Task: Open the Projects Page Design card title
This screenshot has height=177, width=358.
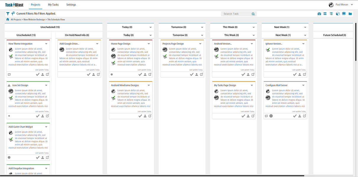Action: click(x=173, y=44)
